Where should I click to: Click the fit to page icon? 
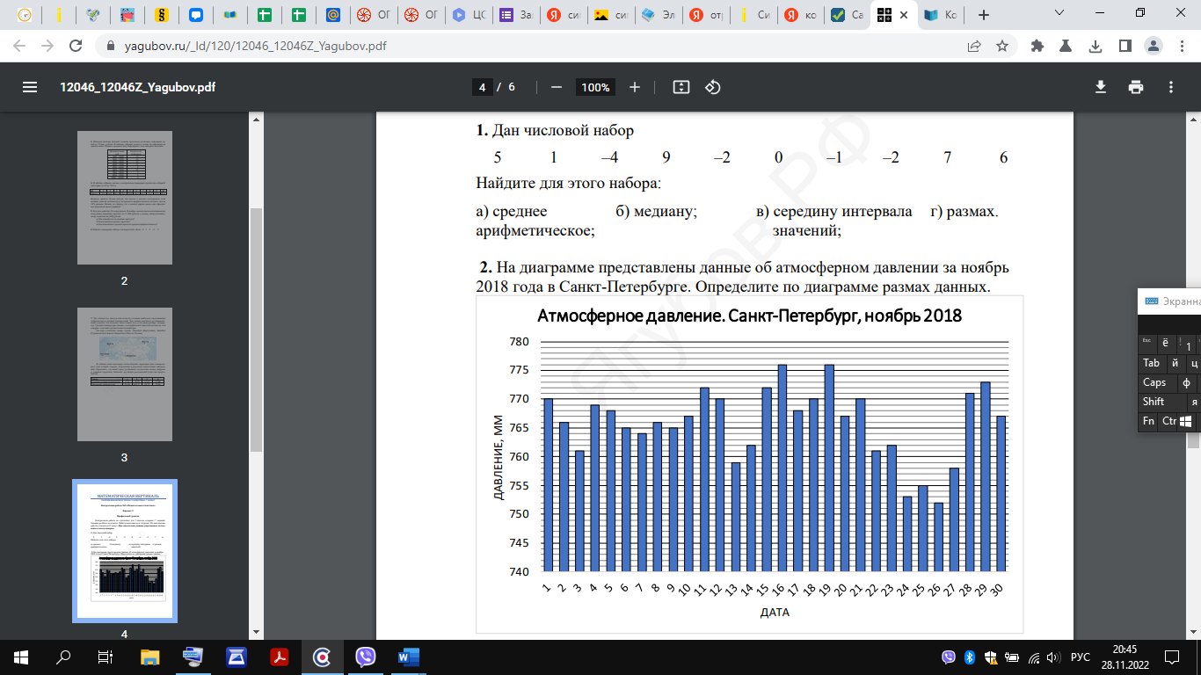pos(681,87)
